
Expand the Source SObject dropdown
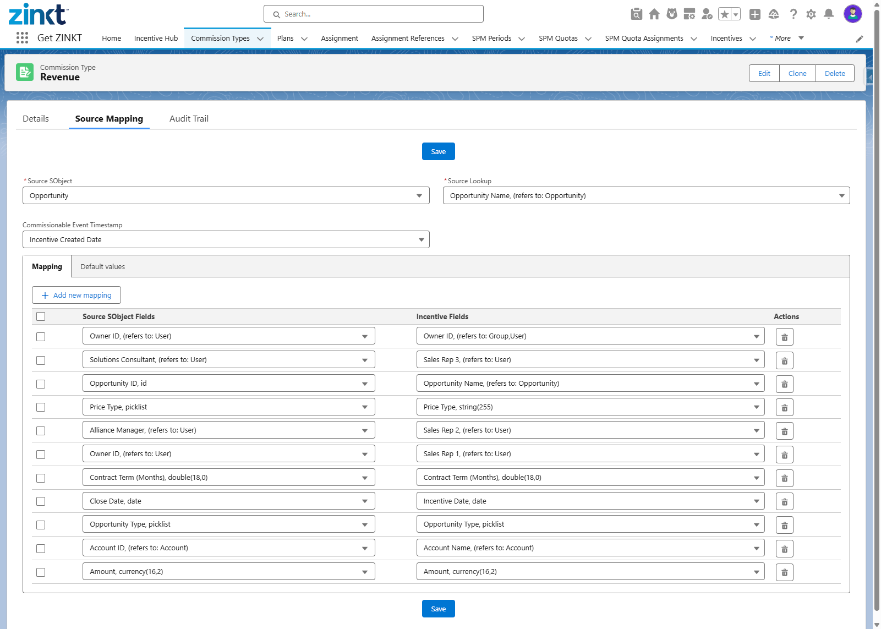pyautogui.click(x=226, y=196)
